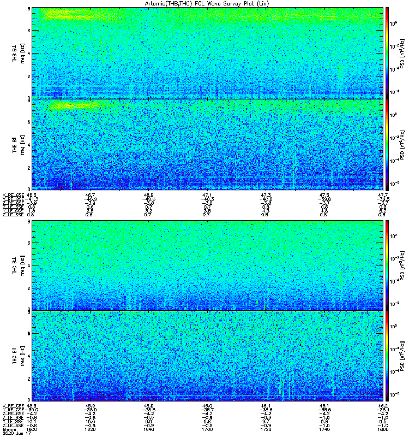The height and width of the screenshot is (437, 409).
Task: Click the '1600' time tick label
Action: coord(32,429)
